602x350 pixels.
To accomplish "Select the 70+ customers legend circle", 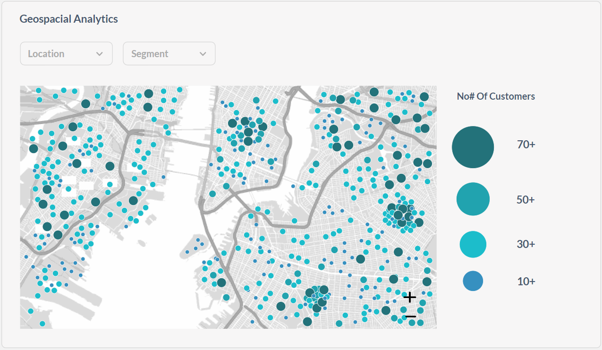I will pos(473,147).
